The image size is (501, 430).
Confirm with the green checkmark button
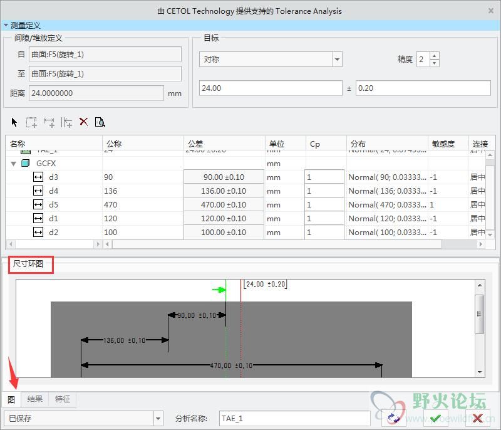point(436,418)
